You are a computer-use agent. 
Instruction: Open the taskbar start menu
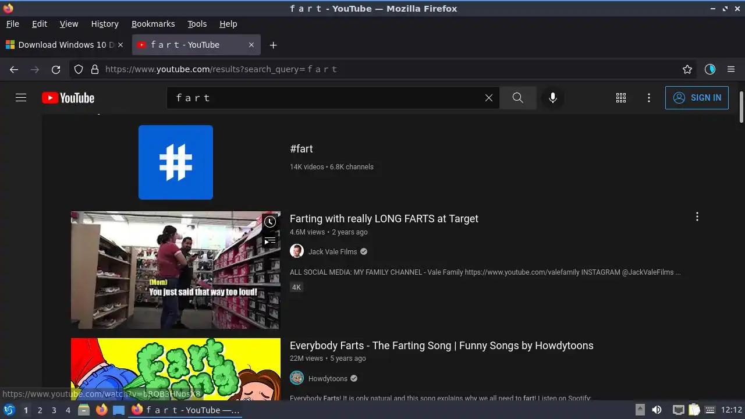point(9,410)
